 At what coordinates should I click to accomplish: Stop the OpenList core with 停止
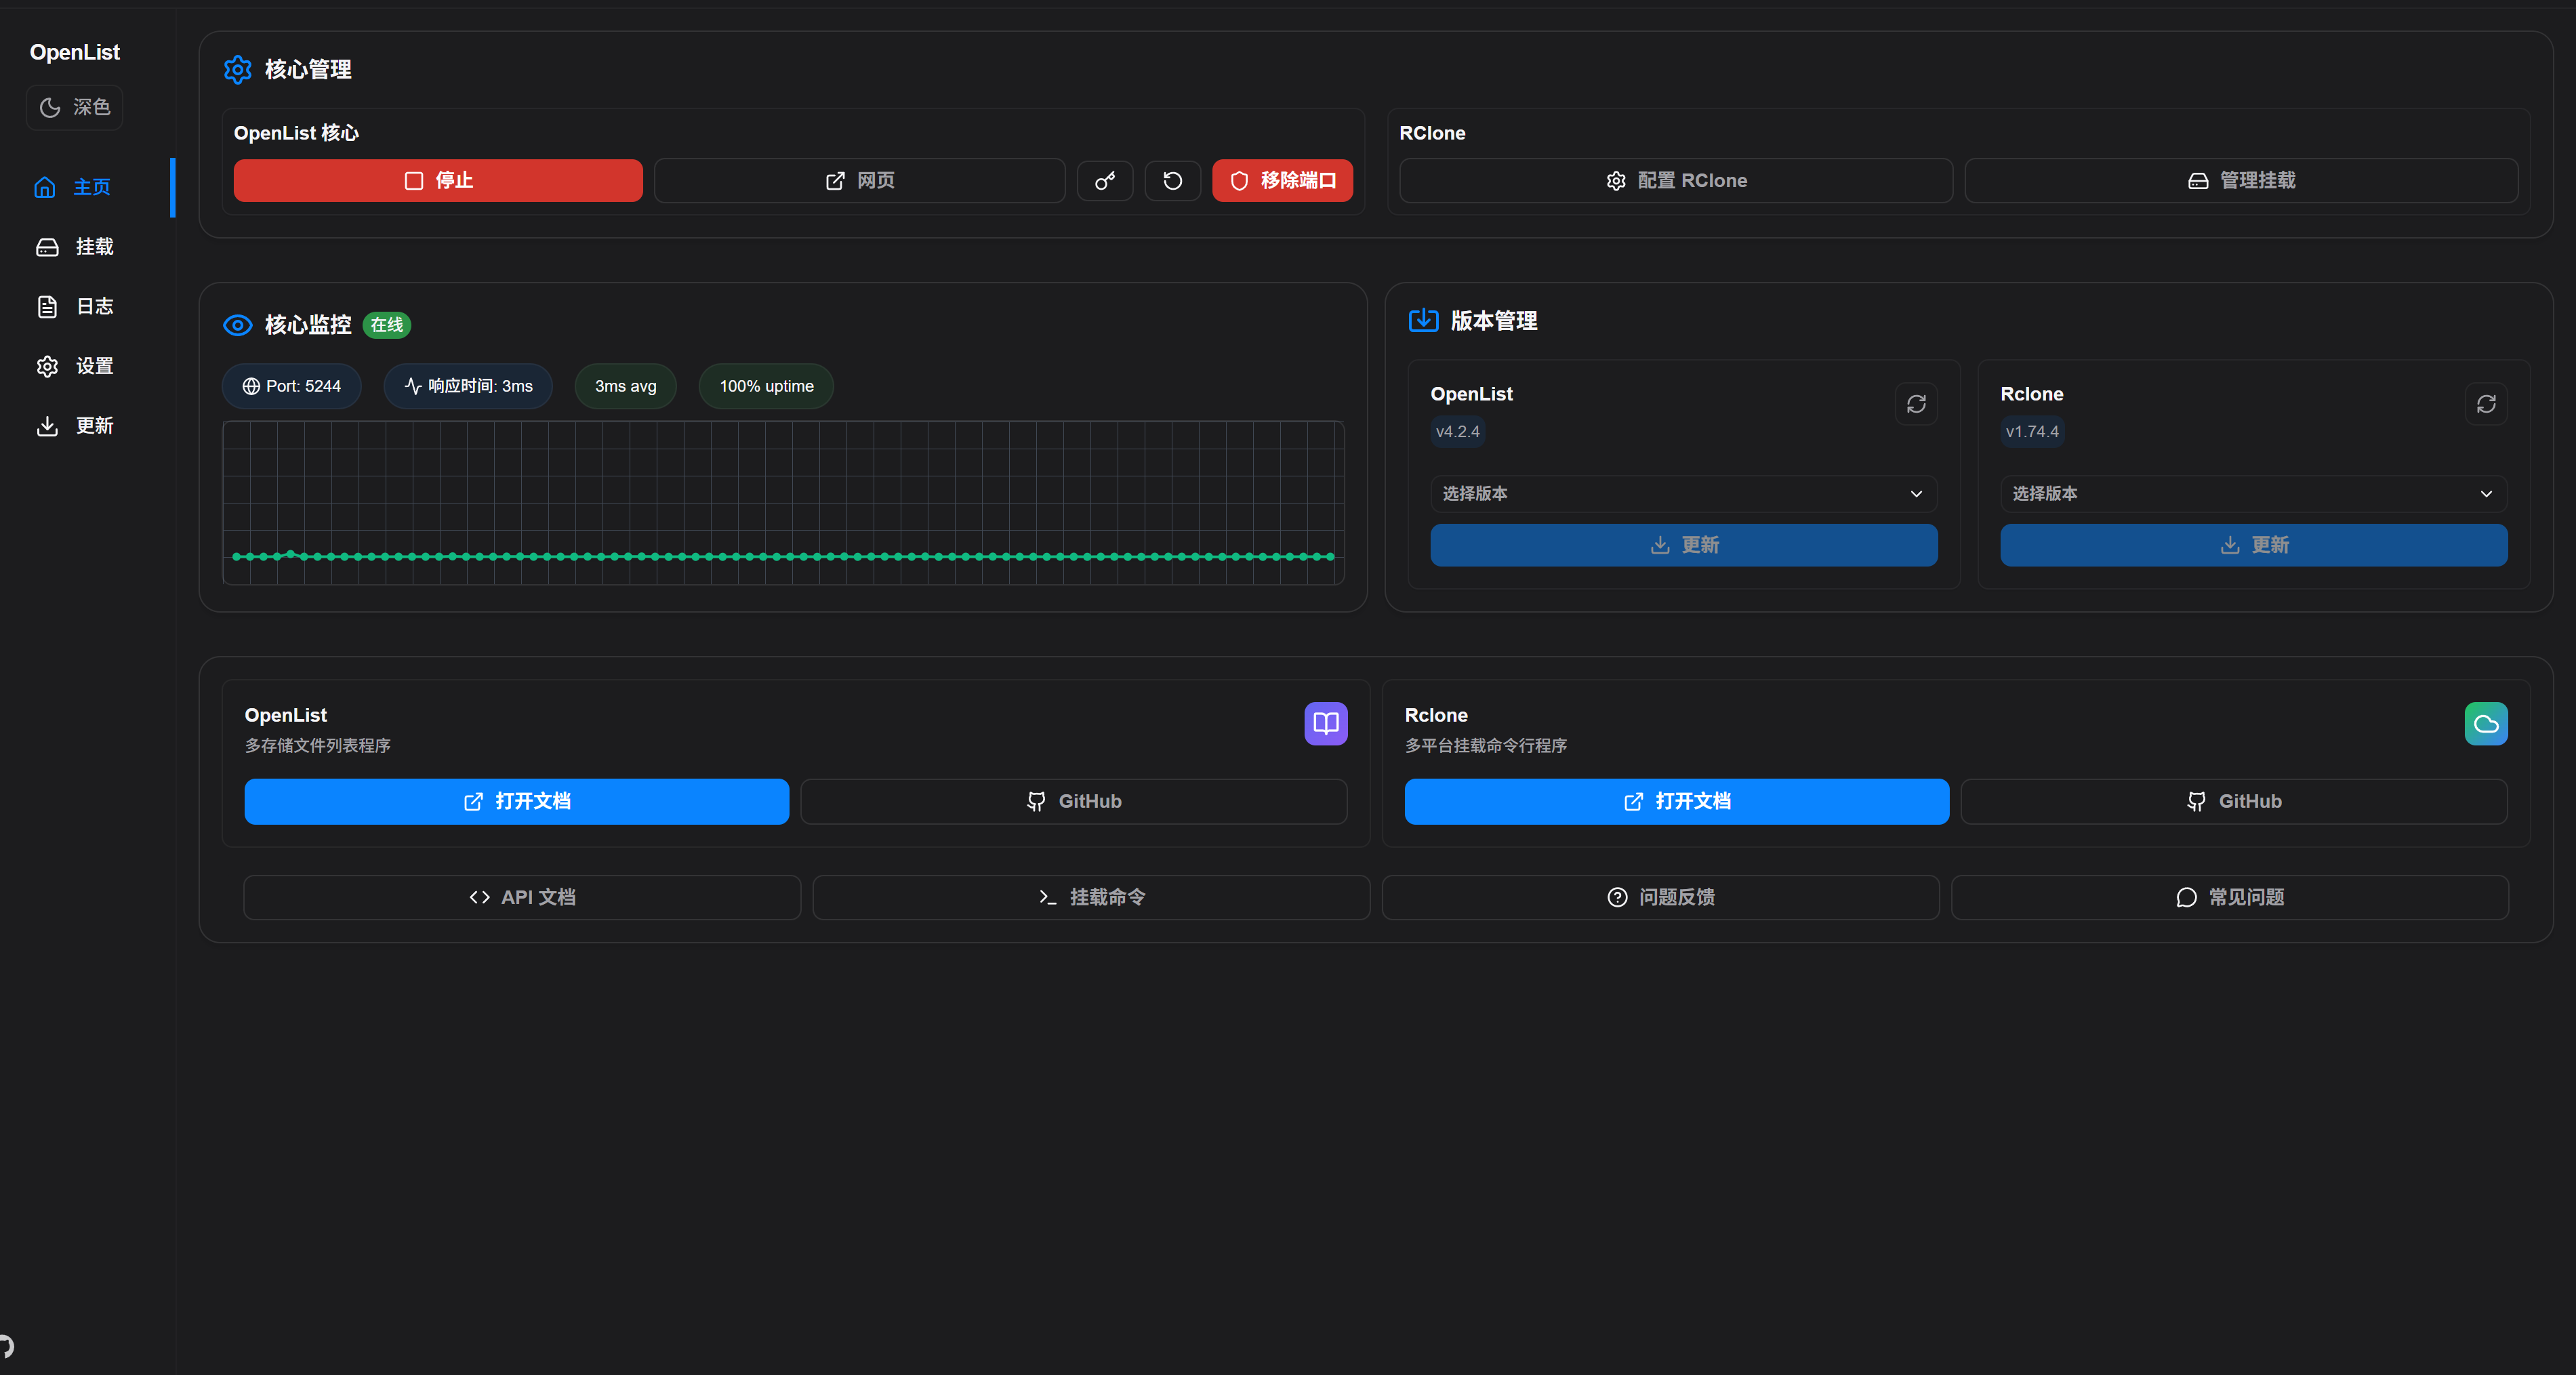pos(438,181)
